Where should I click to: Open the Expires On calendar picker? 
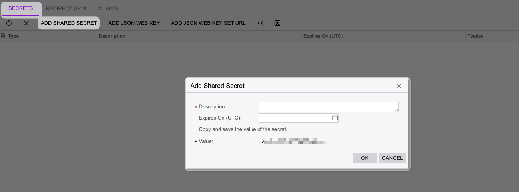[x=335, y=118]
